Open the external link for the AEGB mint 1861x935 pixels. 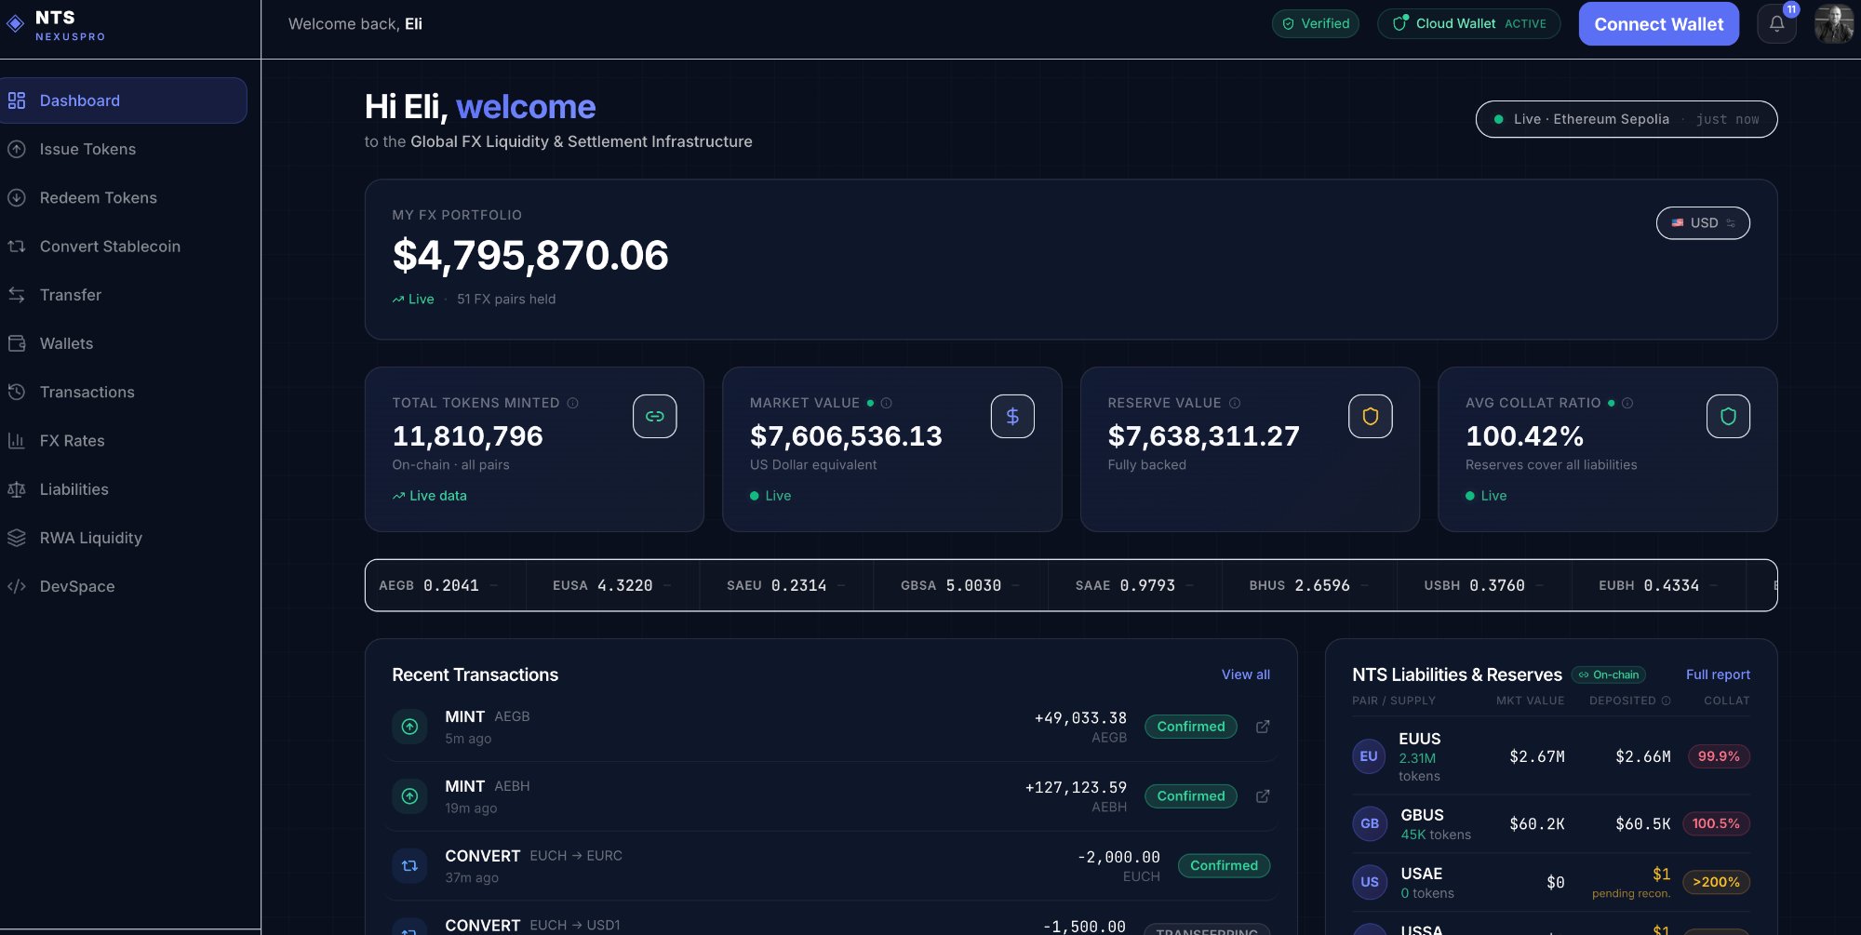tap(1263, 727)
